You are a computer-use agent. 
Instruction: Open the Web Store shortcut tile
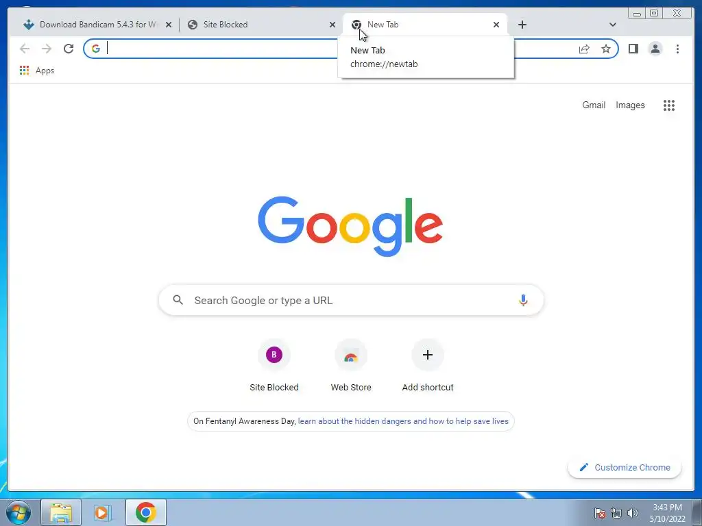click(x=351, y=366)
